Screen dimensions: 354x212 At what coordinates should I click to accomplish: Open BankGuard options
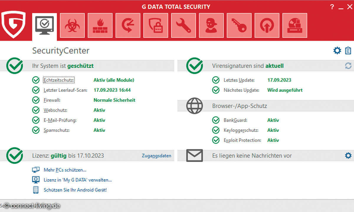tap(235, 120)
